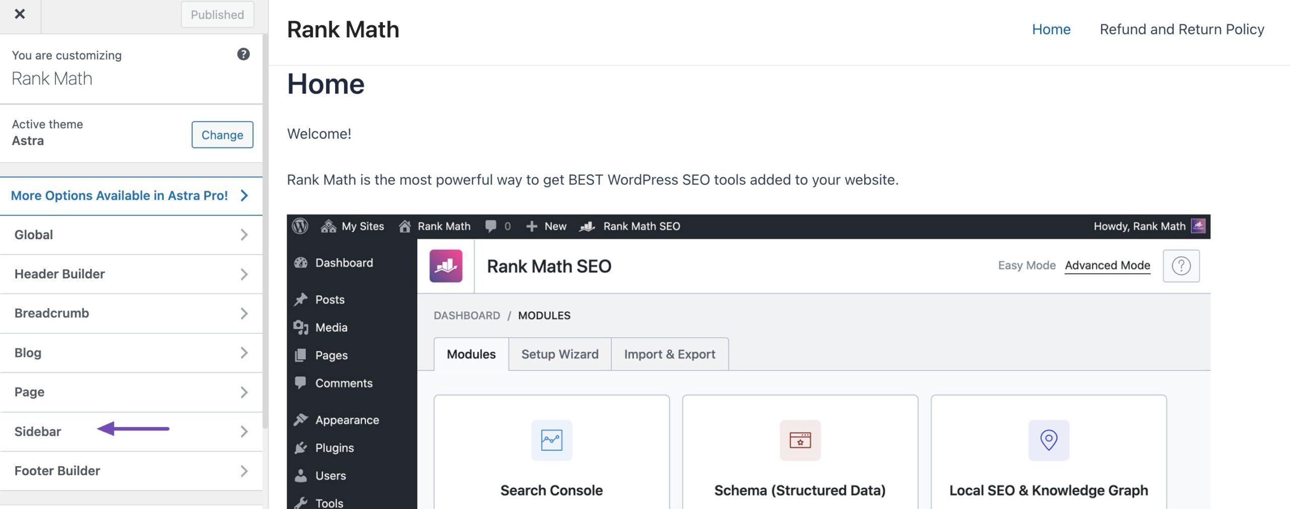Click the customizer help icon near You are customizing
The image size is (1290, 509).
click(243, 55)
